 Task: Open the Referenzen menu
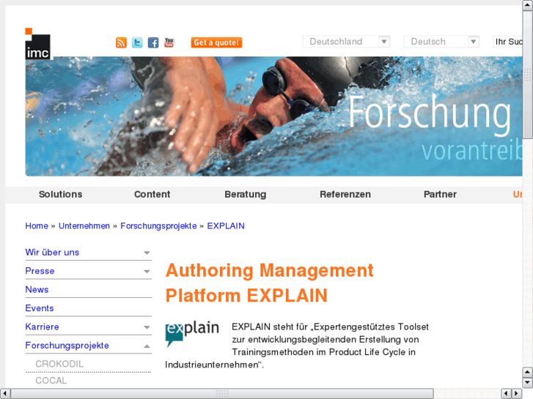pyautogui.click(x=345, y=194)
